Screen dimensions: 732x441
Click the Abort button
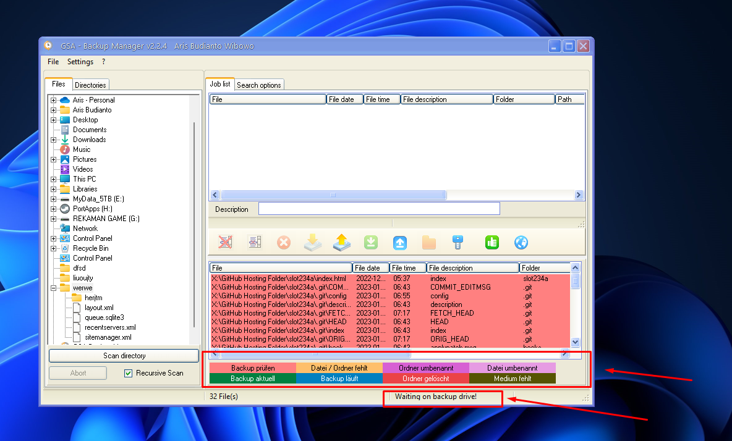click(x=78, y=373)
